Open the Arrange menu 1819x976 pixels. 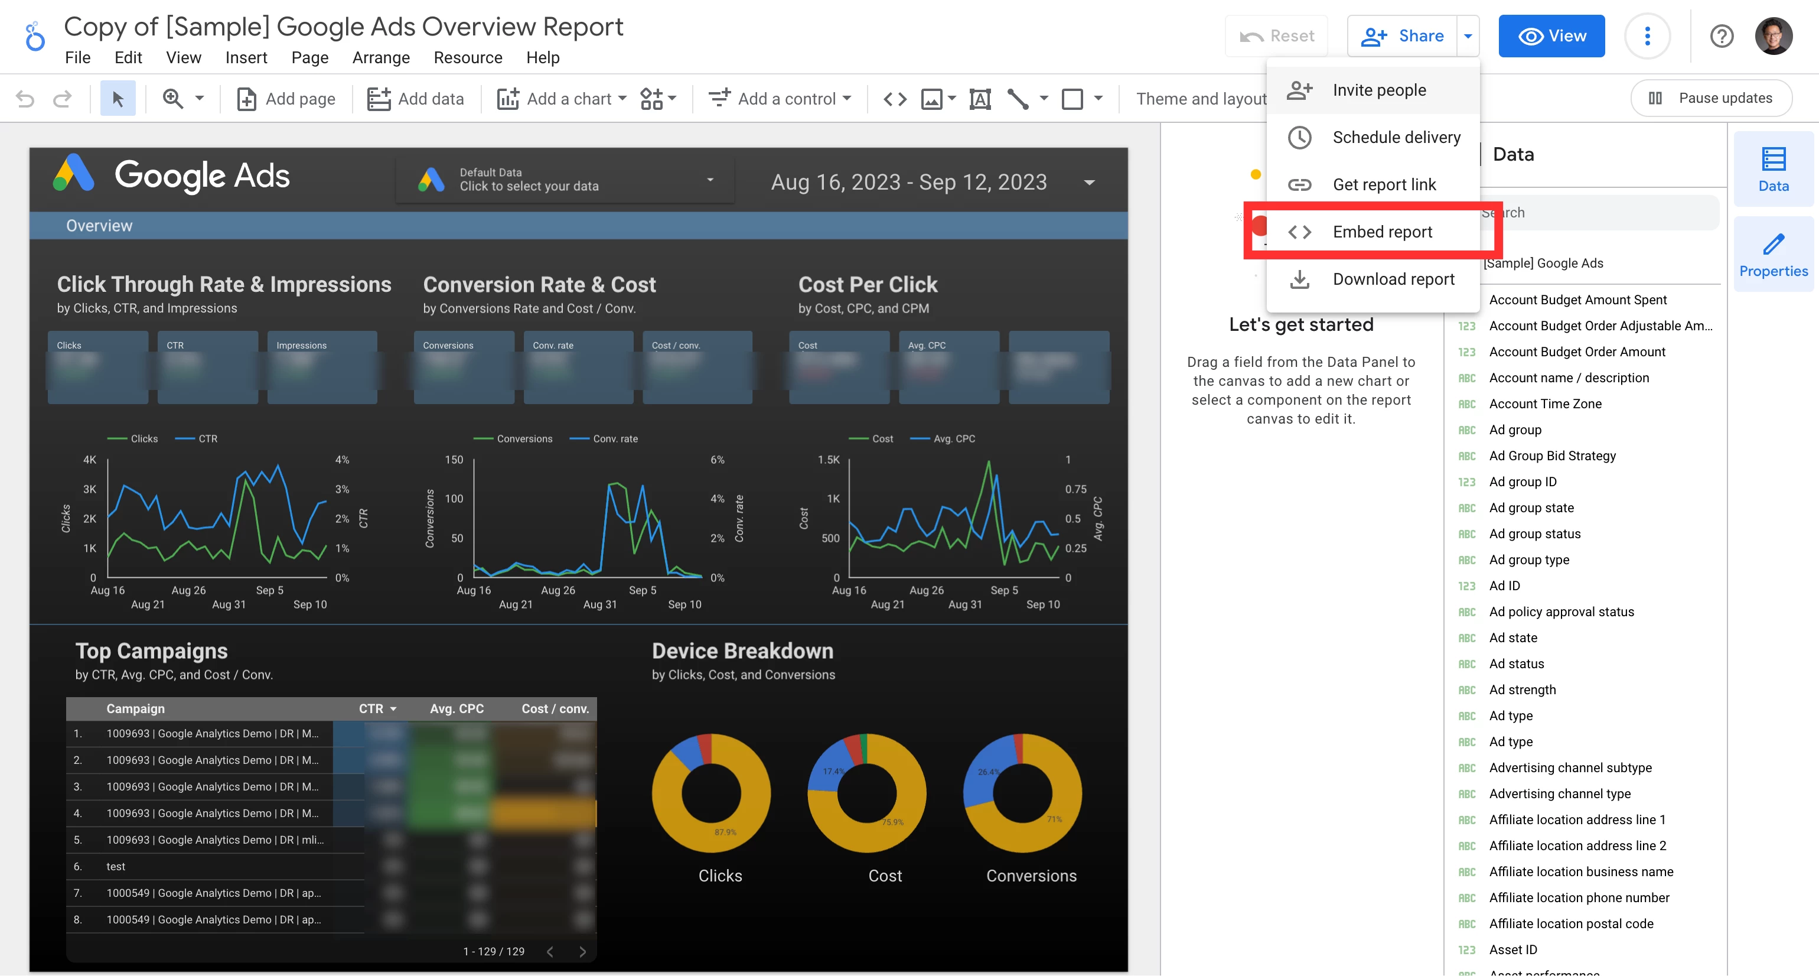click(x=380, y=58)
